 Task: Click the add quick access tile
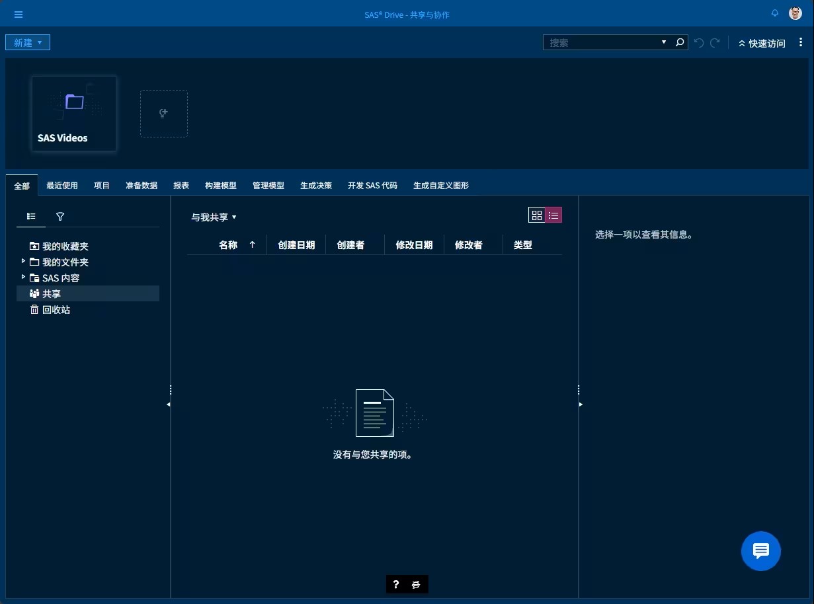pyautogui.click(x=164, y=114)
